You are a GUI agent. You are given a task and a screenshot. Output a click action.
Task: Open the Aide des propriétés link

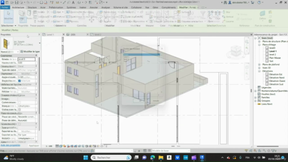pos(10,145)
